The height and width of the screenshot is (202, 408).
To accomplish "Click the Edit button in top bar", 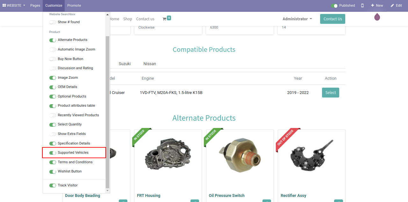I will (x=396, y=5).
